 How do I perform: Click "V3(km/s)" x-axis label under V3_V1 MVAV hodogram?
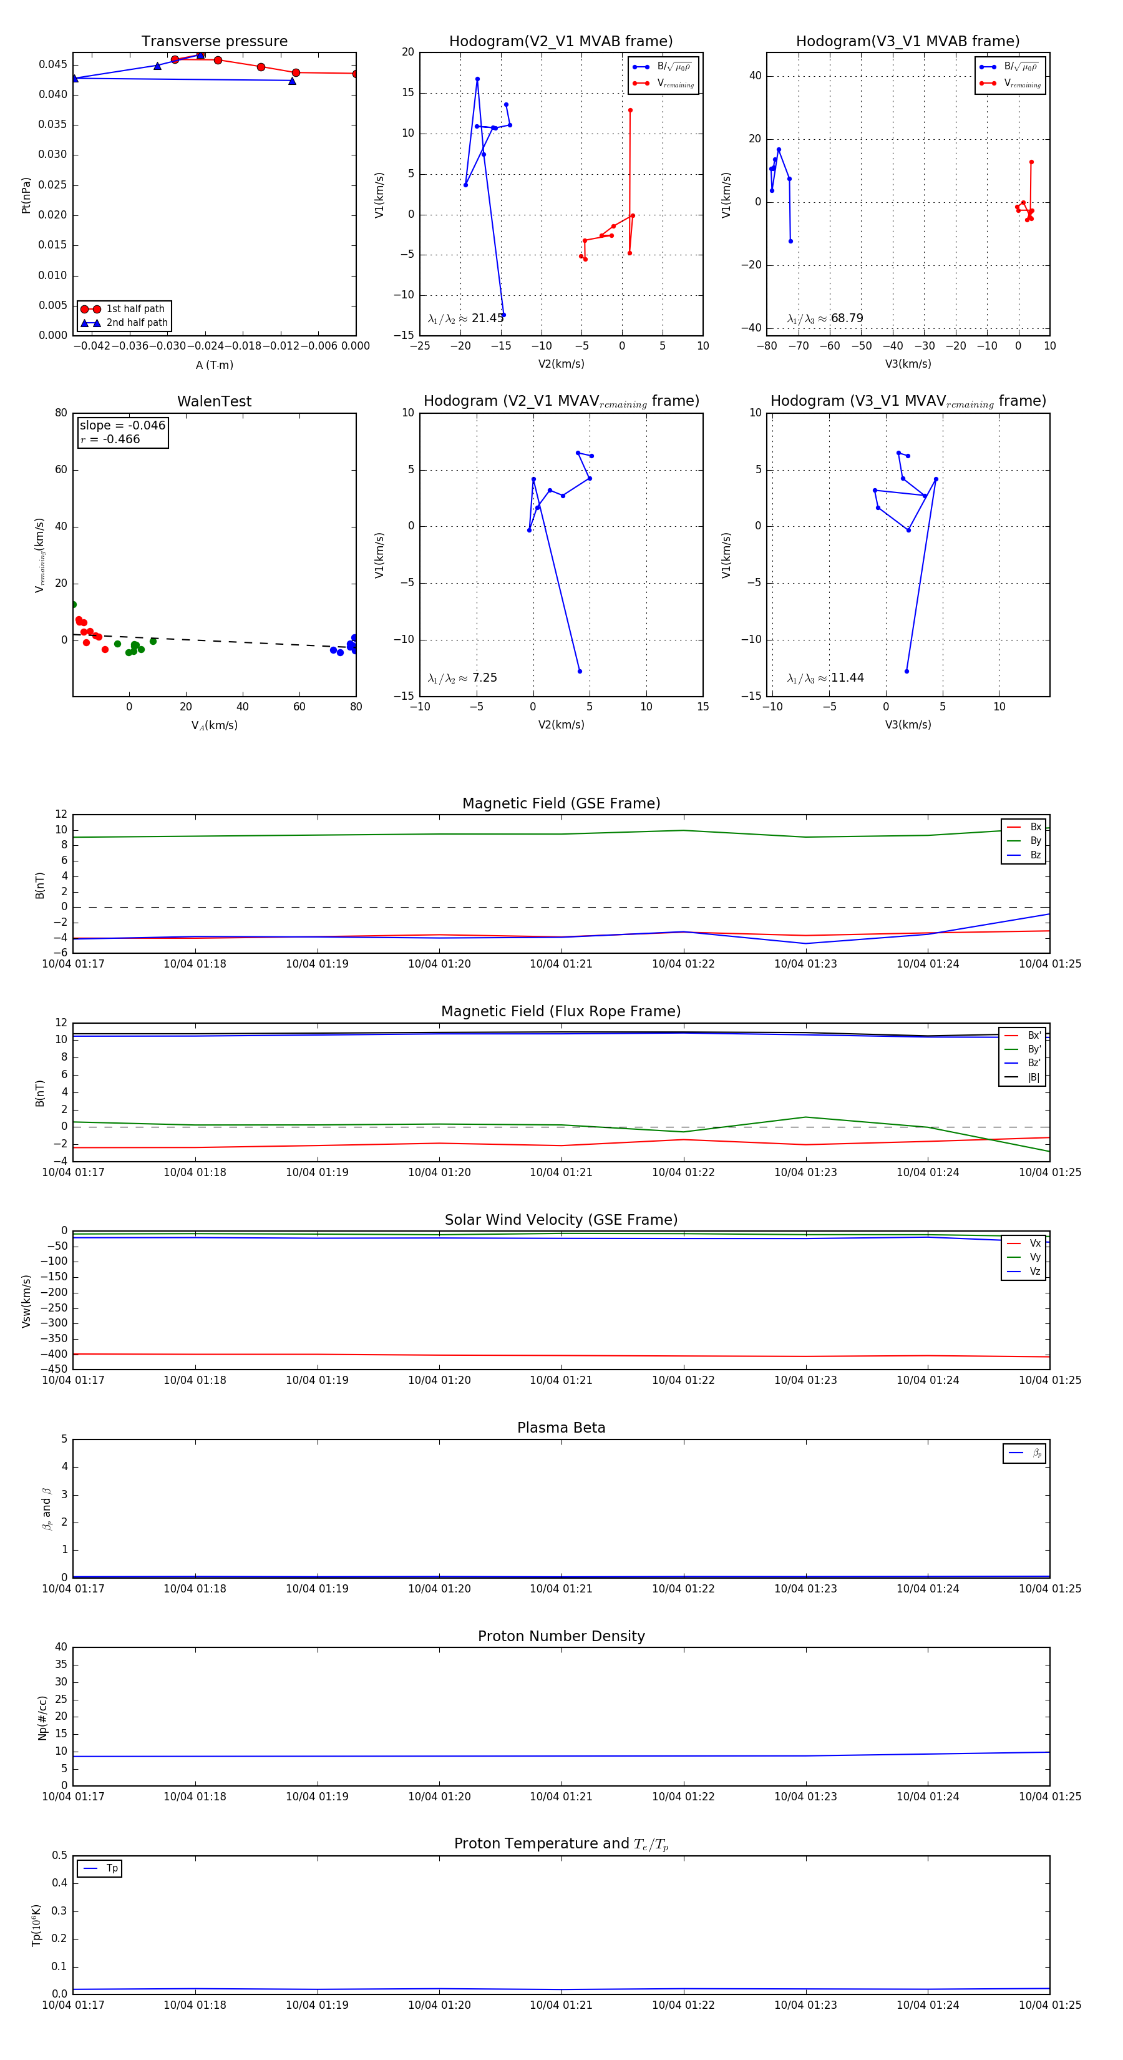[x=908, y=725]
